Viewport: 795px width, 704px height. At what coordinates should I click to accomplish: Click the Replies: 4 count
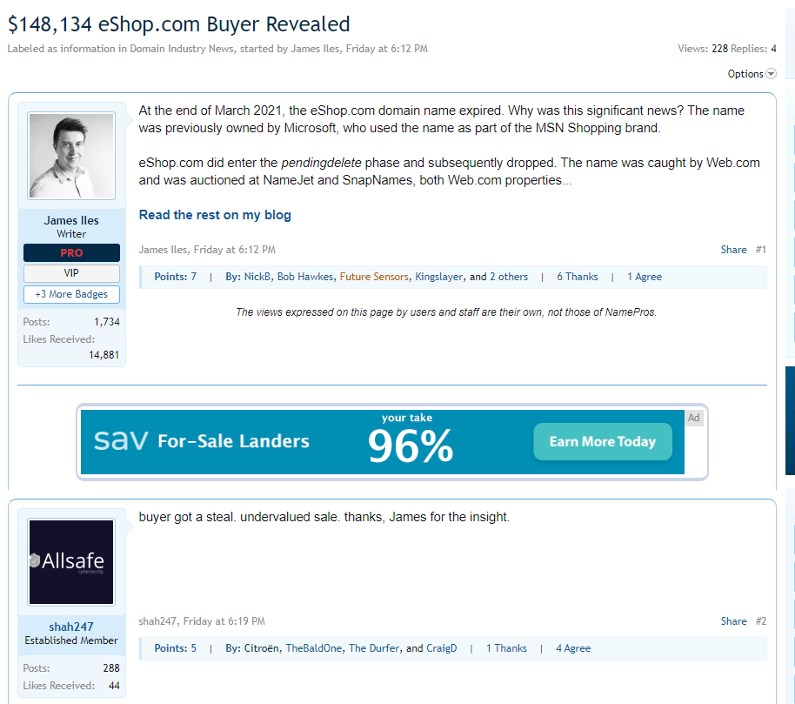click(753, 49)
